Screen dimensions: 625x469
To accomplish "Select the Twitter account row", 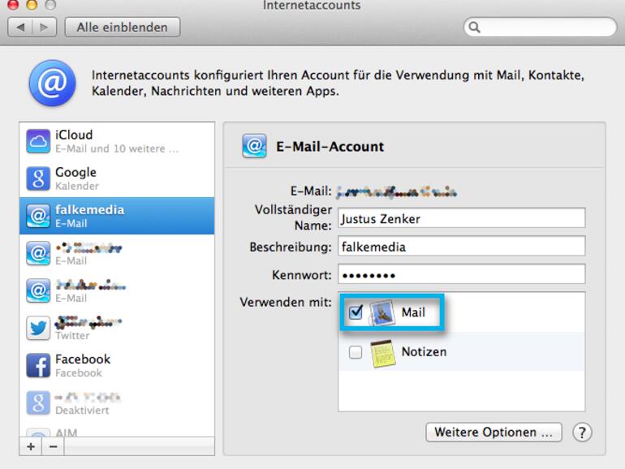I will (117, 328).
